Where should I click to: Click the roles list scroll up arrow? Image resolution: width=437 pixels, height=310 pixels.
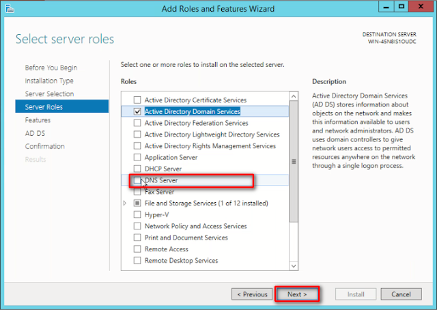pyautogui.click(x=294, y=96)
